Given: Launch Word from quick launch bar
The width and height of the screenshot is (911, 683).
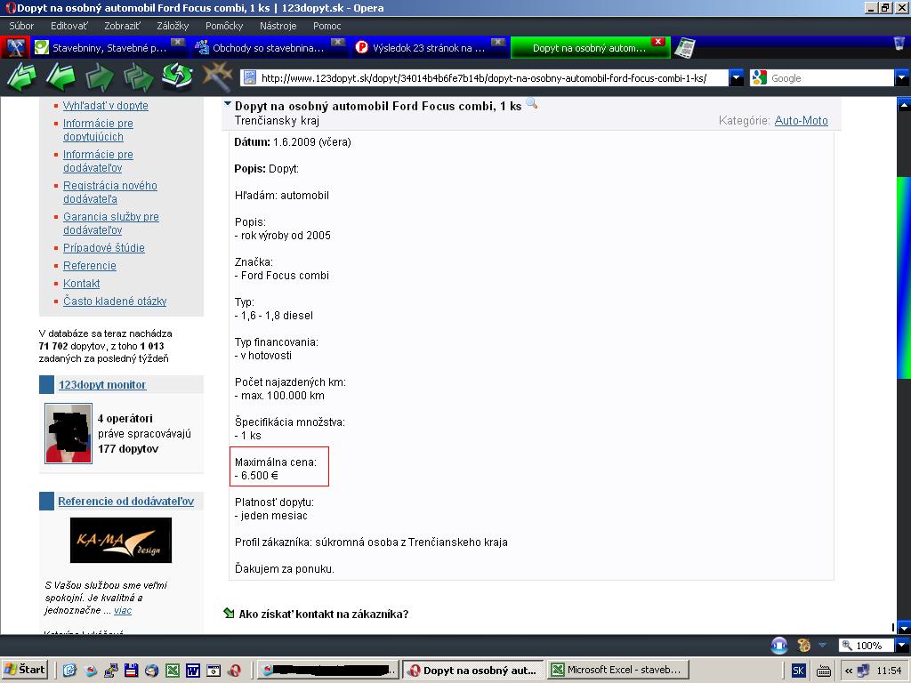Looking at the screenshot, I should 193,671.
